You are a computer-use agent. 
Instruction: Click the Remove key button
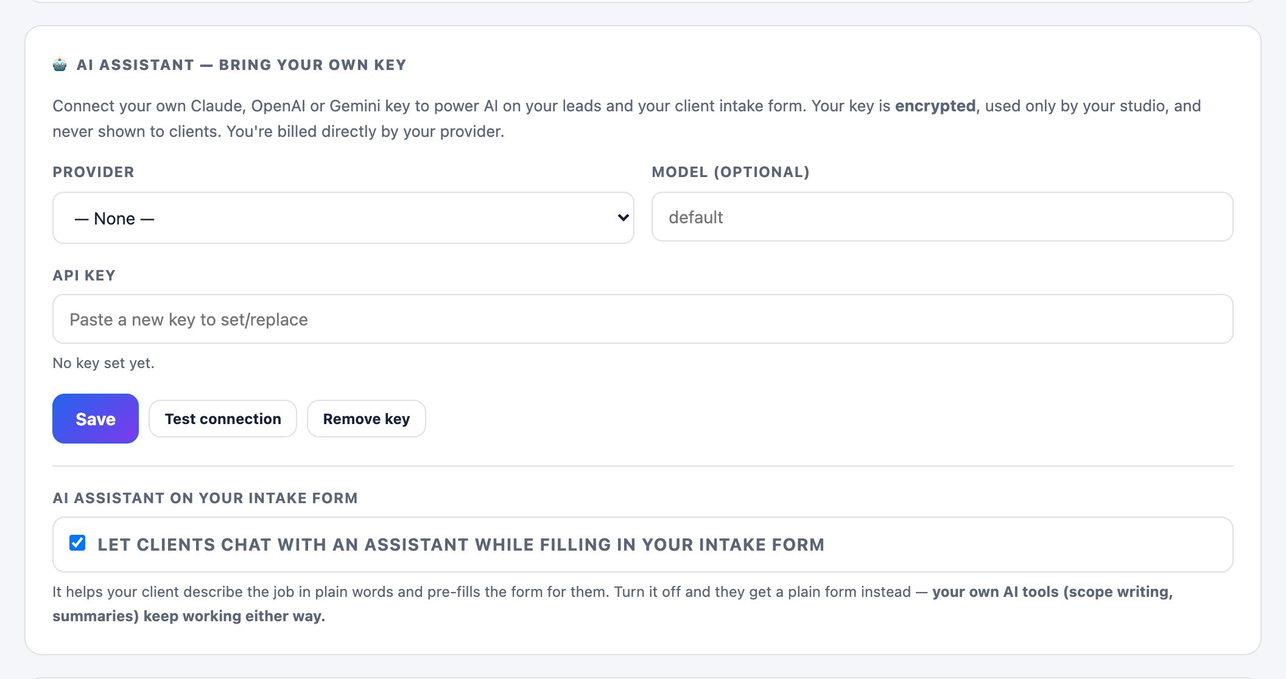tap(367, 419)
